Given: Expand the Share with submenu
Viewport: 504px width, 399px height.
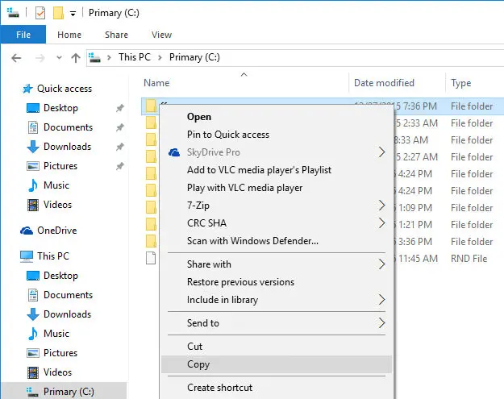Looking at the screenshot, I should [x=276, y=264].
